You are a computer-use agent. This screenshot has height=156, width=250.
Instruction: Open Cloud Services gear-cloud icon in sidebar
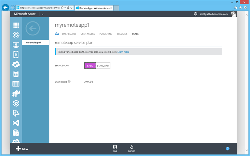click(16, 64)
